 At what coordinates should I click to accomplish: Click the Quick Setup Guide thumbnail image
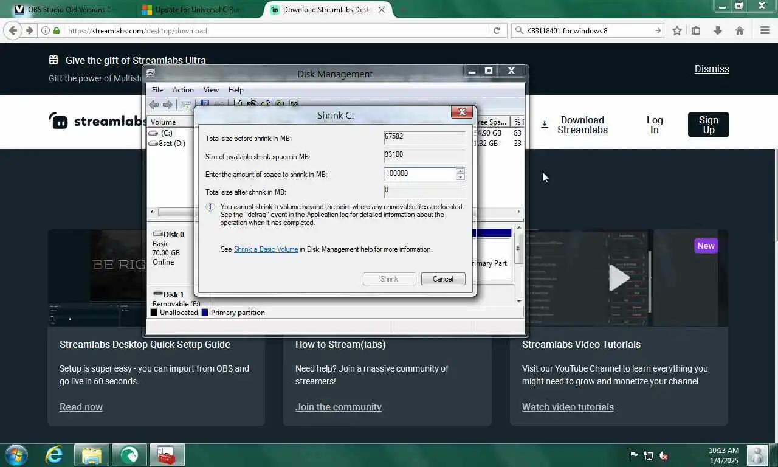[x=156, y=278]
